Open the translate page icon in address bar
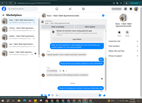 pyautogui.click(x=118, y=3)
